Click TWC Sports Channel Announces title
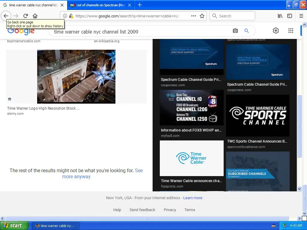The width and height of the screenshot is (307, 230). 257,141
